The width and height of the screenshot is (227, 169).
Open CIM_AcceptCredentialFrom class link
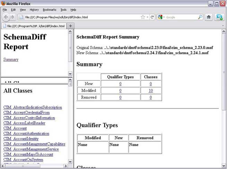point(26,112)
